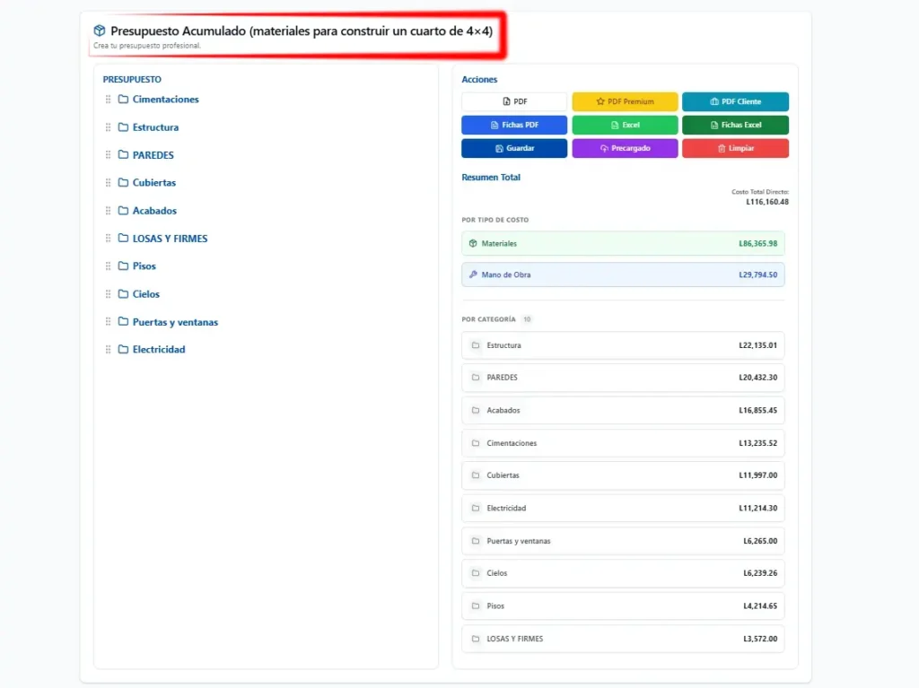The image size is (919, 688).
Task: Save the budget using Guardar
Action: 514,148
